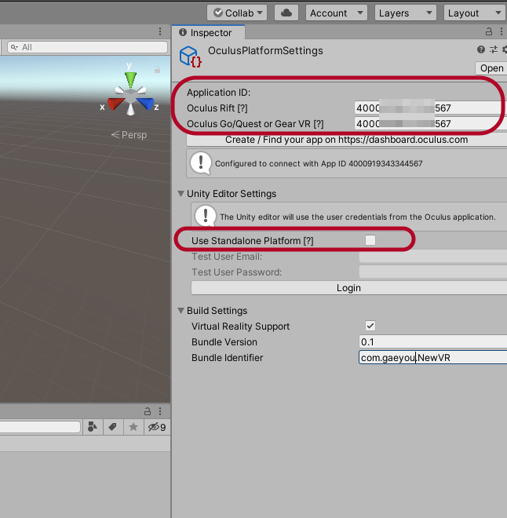Screen dimensions: 507x518
Task: Click the Test User Password field
Action: 433,272
